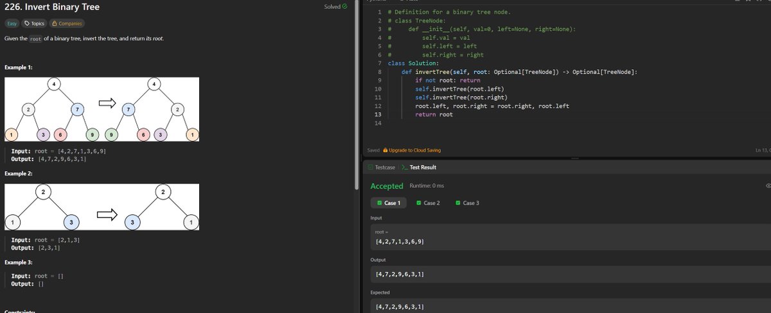Viewport: 771px width, 313px height.
Task: Click the checkbox icon beside Testcase tab
Action: [x=370, y=167]
